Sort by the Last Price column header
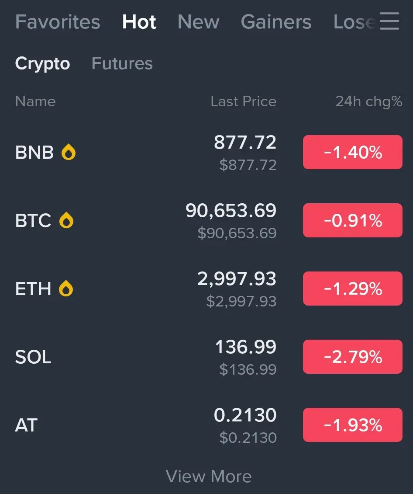The image size is (413, 494). click(243, 101)
